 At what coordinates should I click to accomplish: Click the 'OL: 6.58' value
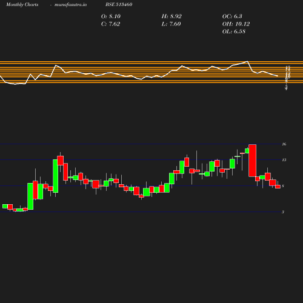tap(234, 32)
